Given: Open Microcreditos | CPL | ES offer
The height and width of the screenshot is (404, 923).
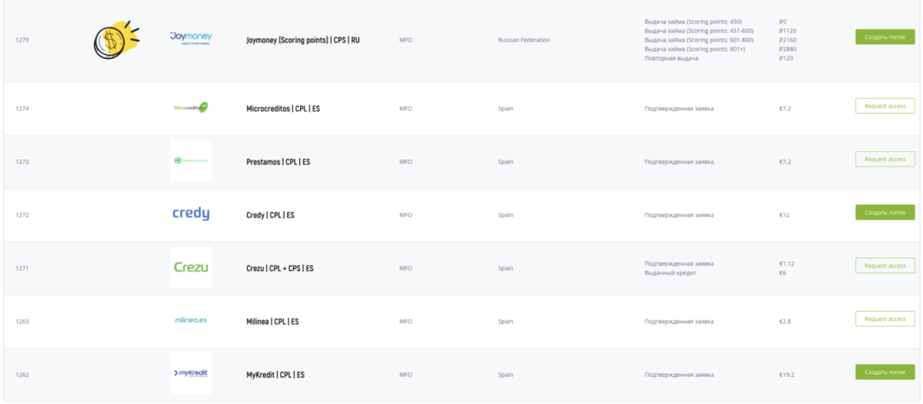Looking at the screenshot, I should 283,108.
